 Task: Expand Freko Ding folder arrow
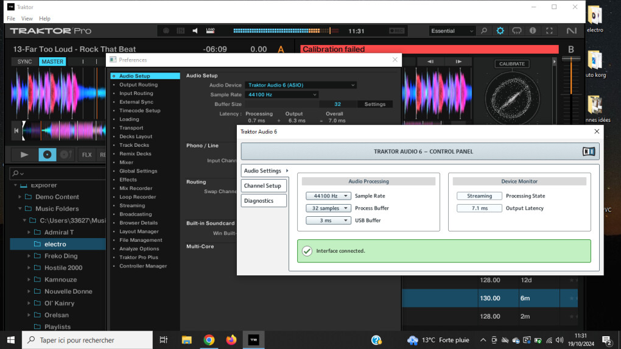point(29,256)
